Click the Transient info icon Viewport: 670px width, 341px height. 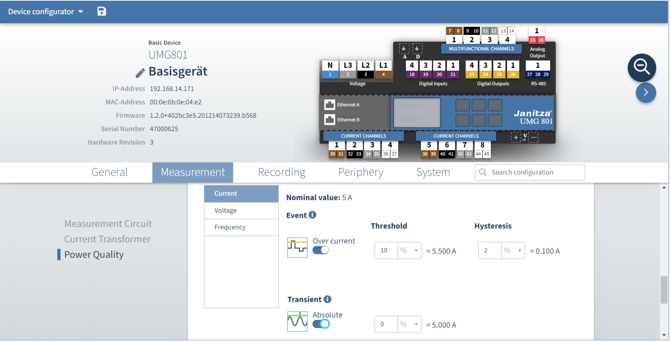click(x=327, y=299)
